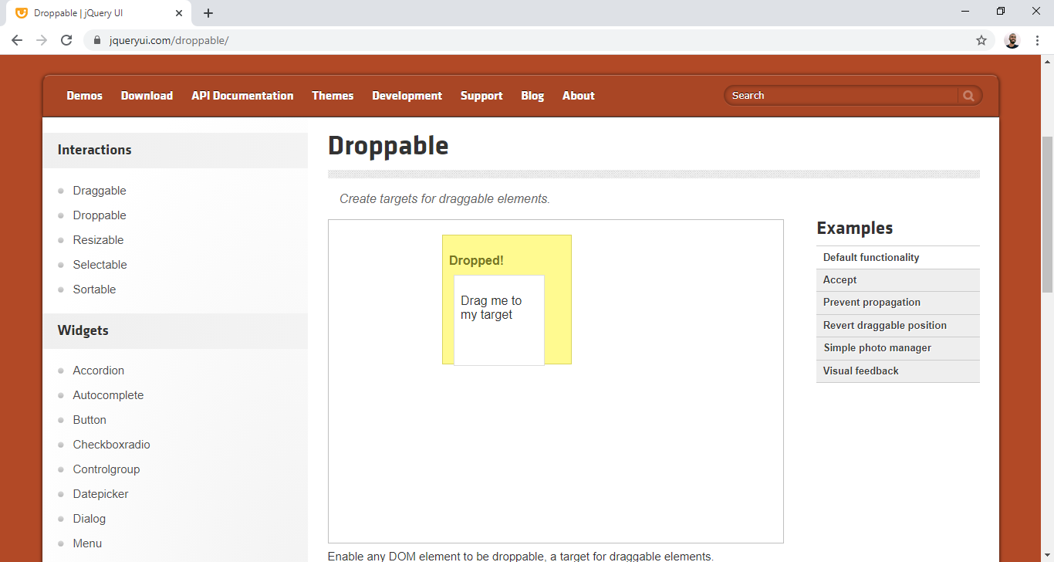Choose Revert draggable position example
Image resolution: width=1054 pixels, height=562 pixels.
pyautogui.click(x=884, y=326)
